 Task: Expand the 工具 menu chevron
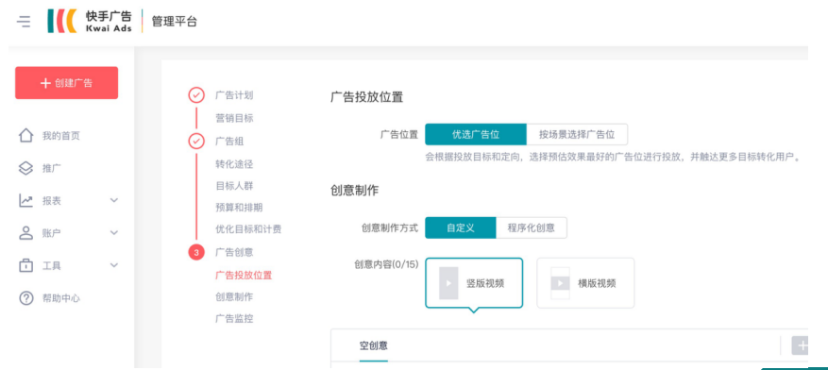pos(114,265)
